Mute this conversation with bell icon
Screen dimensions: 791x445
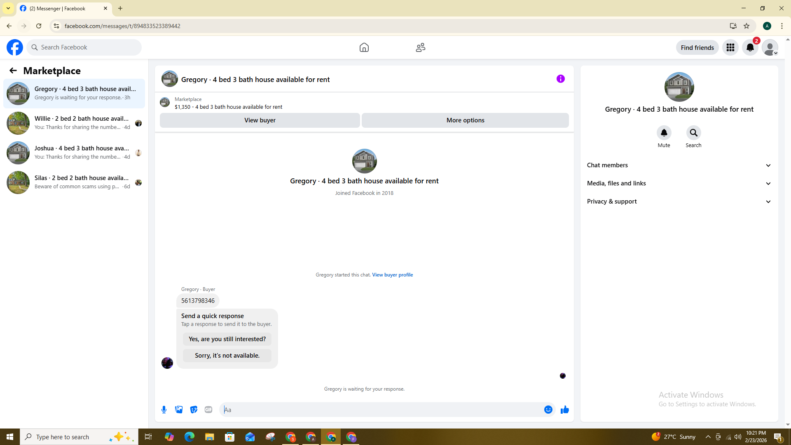pyautogui.click(x=664, y=133)
